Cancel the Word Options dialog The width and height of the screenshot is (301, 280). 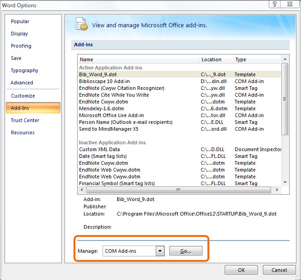click(x=279, y=270)
